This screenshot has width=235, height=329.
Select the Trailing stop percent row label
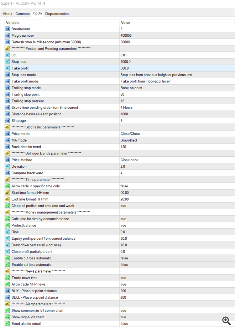(28, 101)
